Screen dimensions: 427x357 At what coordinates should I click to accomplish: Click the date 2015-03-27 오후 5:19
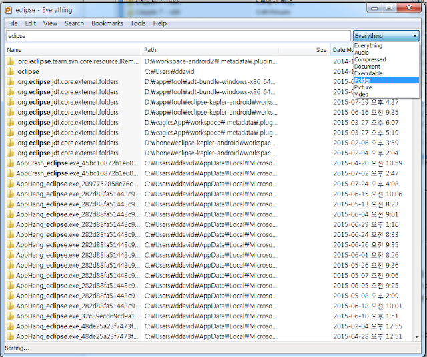(x=366, y=133)
